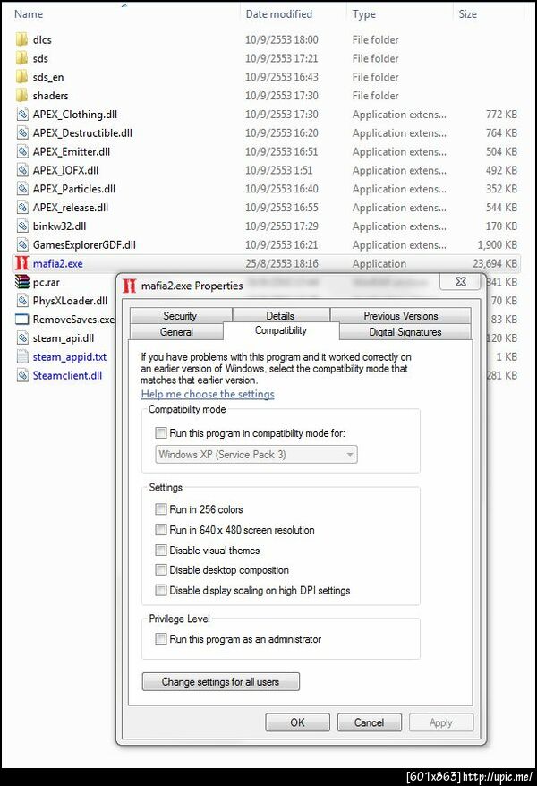Click the steam_appid.txt text file icon
Screen dimensions: 537x786
22,356
